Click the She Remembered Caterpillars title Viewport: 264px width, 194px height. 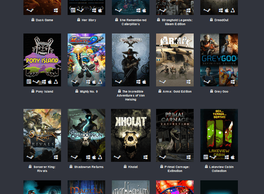tap(133, 22)
